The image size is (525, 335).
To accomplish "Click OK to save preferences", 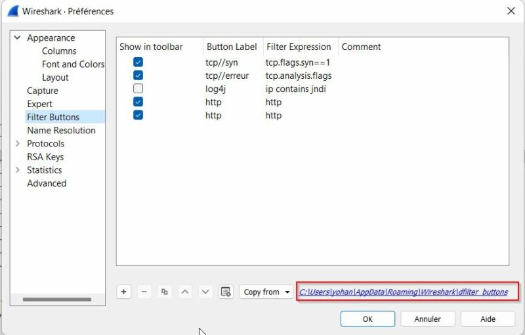I will point(367,319).
